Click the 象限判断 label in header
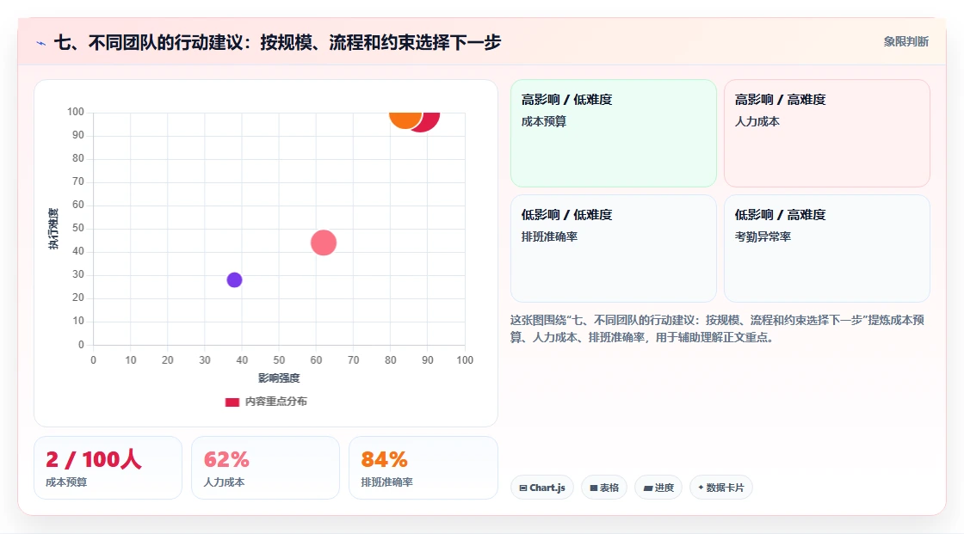 (x=905, y=42)
